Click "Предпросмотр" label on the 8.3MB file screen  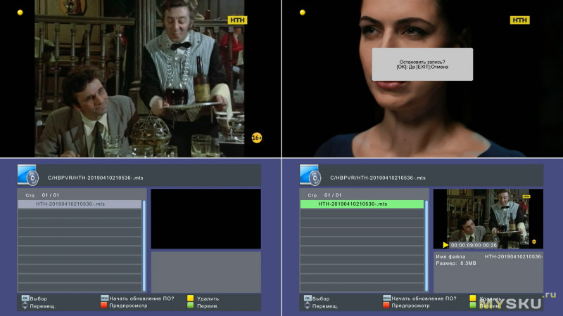[411, 305]
